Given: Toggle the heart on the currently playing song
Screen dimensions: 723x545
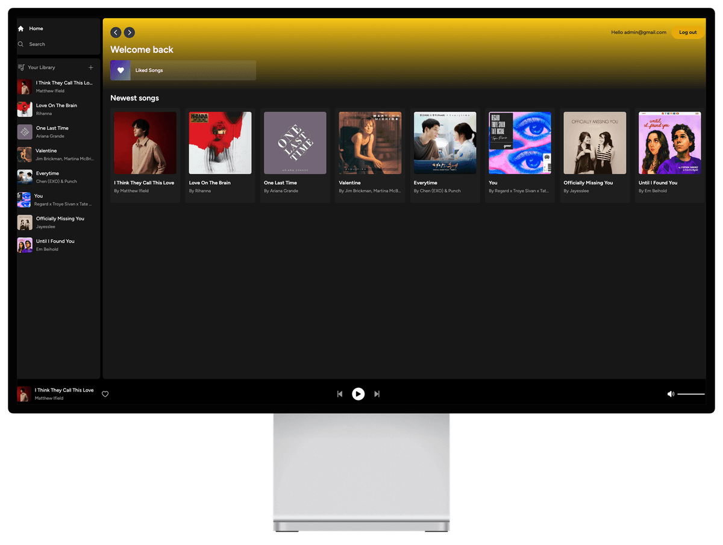Looking at the screenshot, I should [105, 394].
